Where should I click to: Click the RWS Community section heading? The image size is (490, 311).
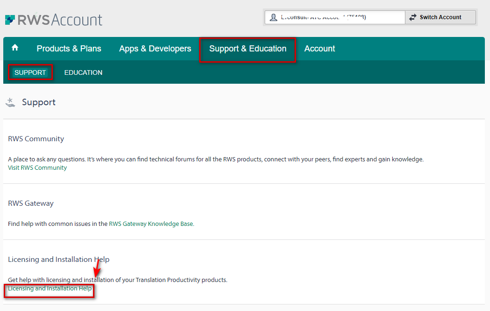click(x=36, y=138)
